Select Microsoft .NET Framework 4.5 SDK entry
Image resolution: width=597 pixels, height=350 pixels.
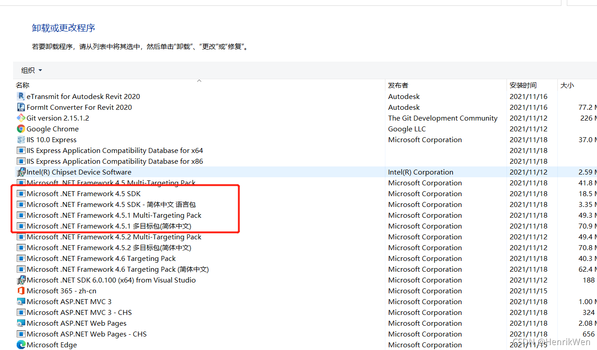click(84, 193)
